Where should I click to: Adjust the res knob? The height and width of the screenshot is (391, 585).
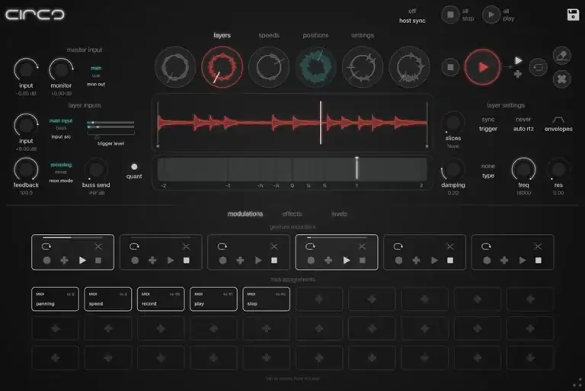(x=558, y=169)
